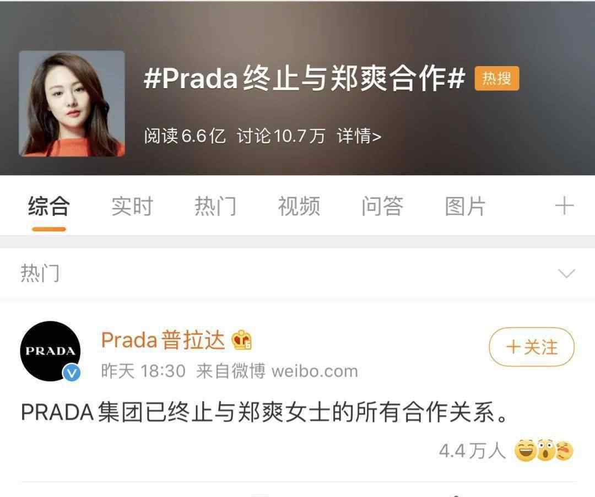595x497 pixels.
Task: Add a tab with the plus icon
Action: (564, 207)
